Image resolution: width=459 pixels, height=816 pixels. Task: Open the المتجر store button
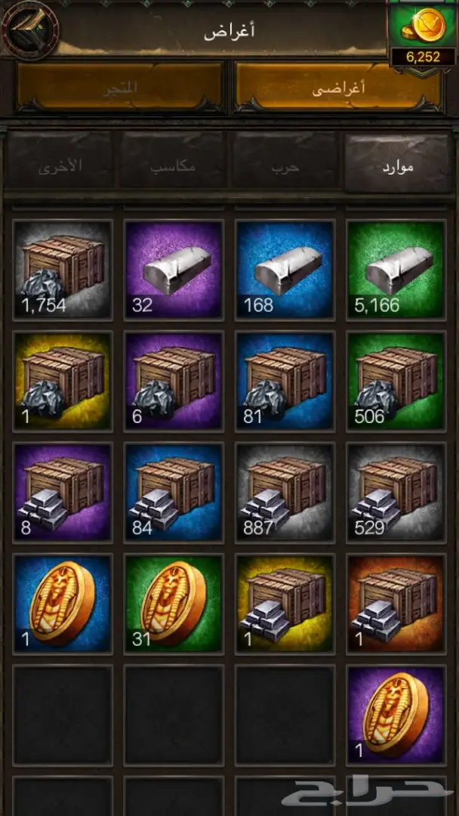point(121,88)
